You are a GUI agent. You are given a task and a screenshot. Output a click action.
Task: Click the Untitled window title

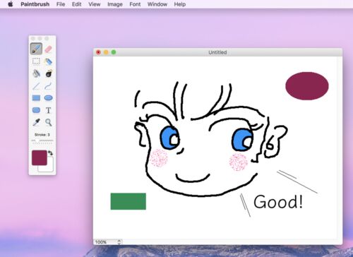(x=217, y=52)
